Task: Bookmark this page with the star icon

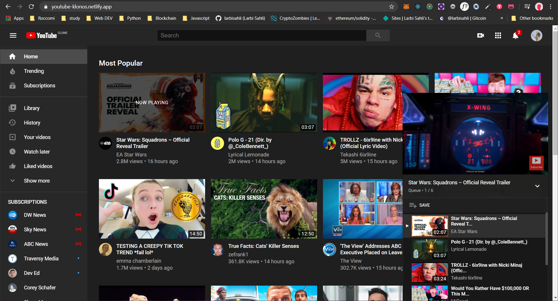Action: click(392, 6)
